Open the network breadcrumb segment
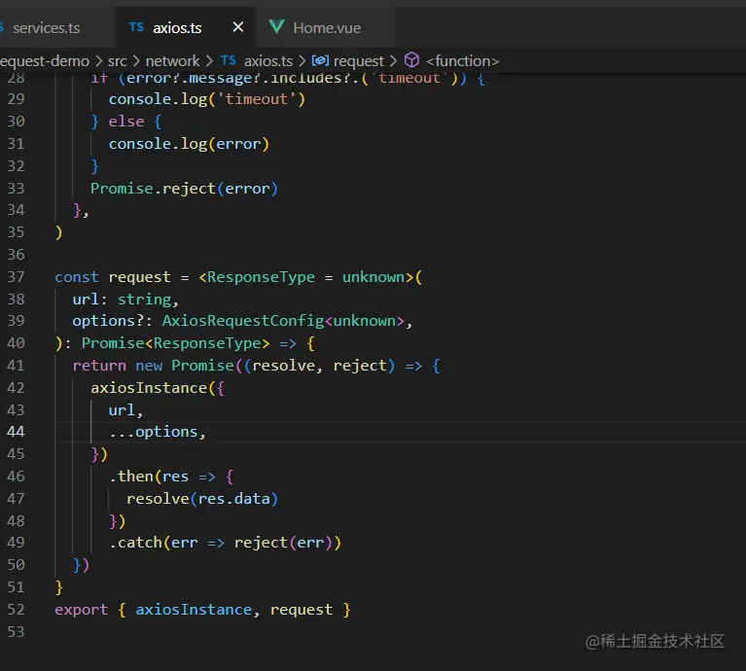Screen dimensions: 746x671 coord(172,61)
